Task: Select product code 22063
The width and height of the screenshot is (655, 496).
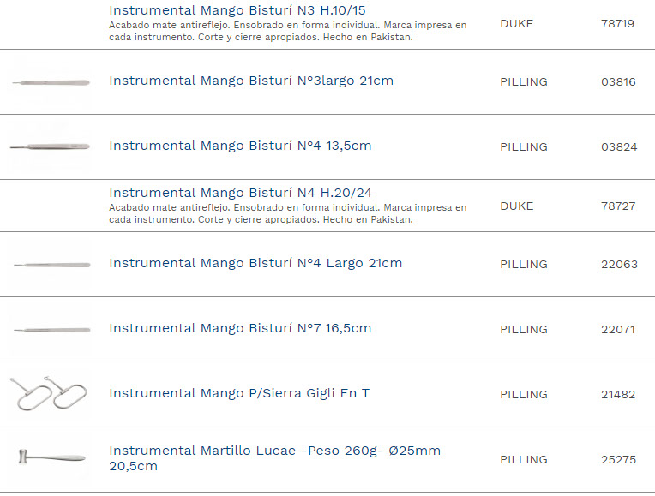Action: [619, 265]
